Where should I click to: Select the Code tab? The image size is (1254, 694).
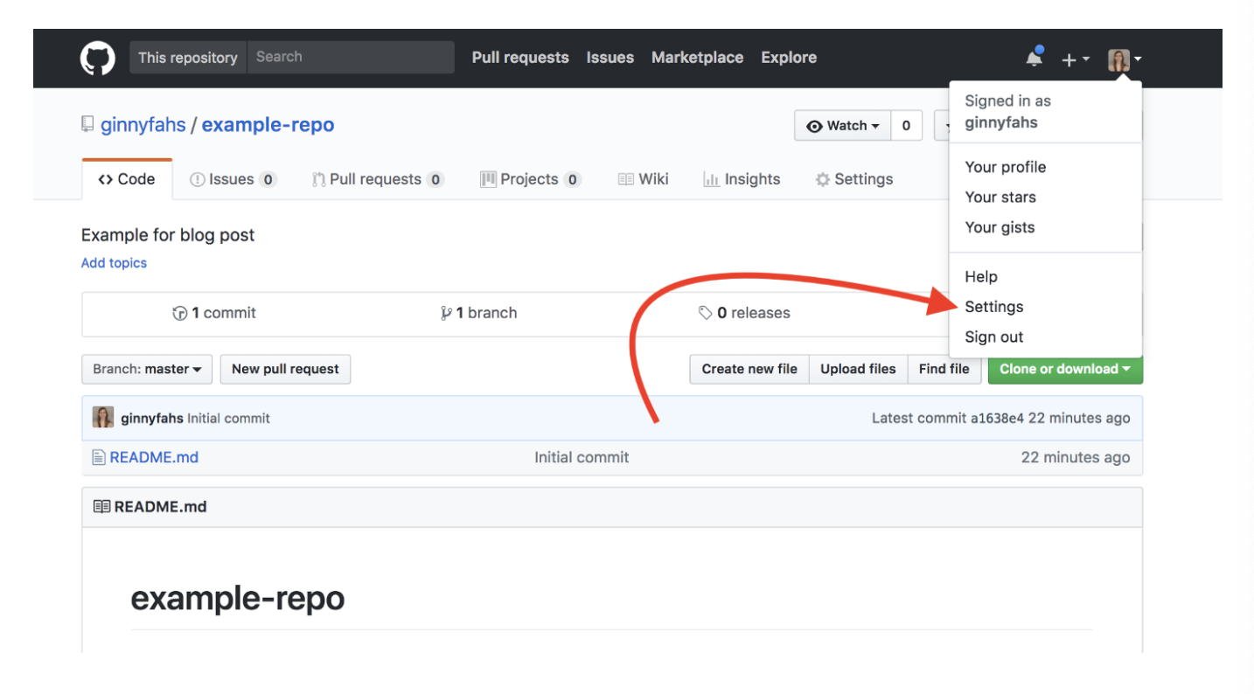[127, 179]
